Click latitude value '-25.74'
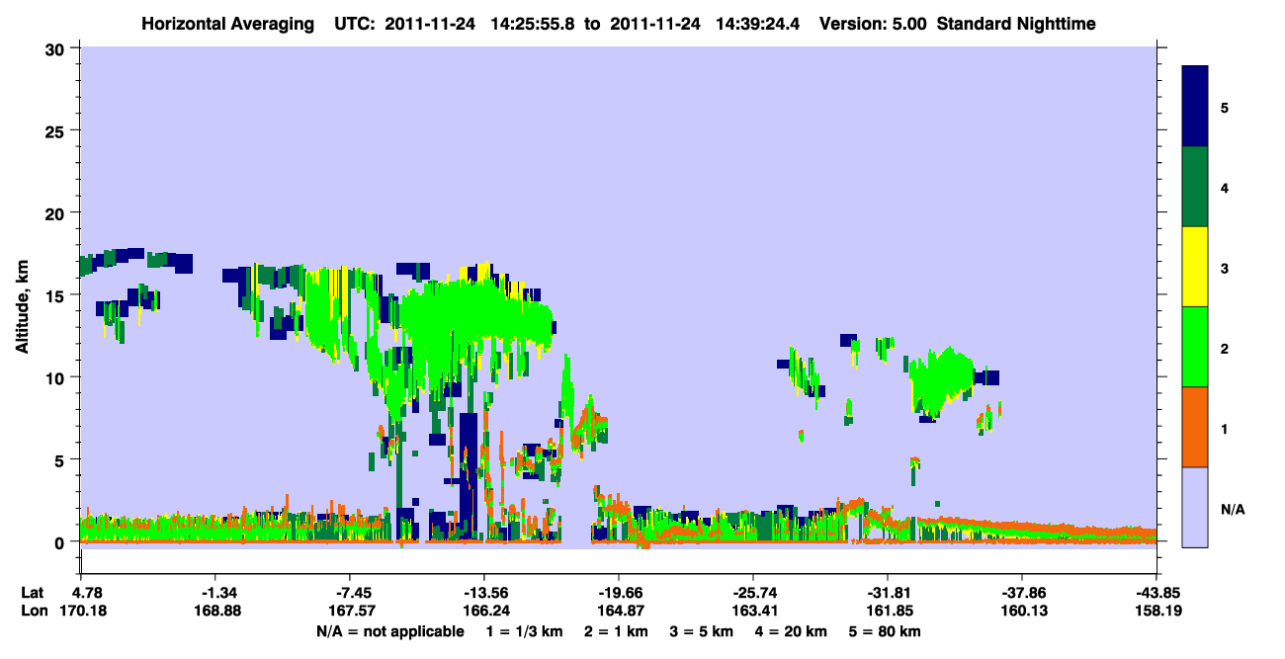This screenshot has height=659, width=1285. tap(752, 593)
